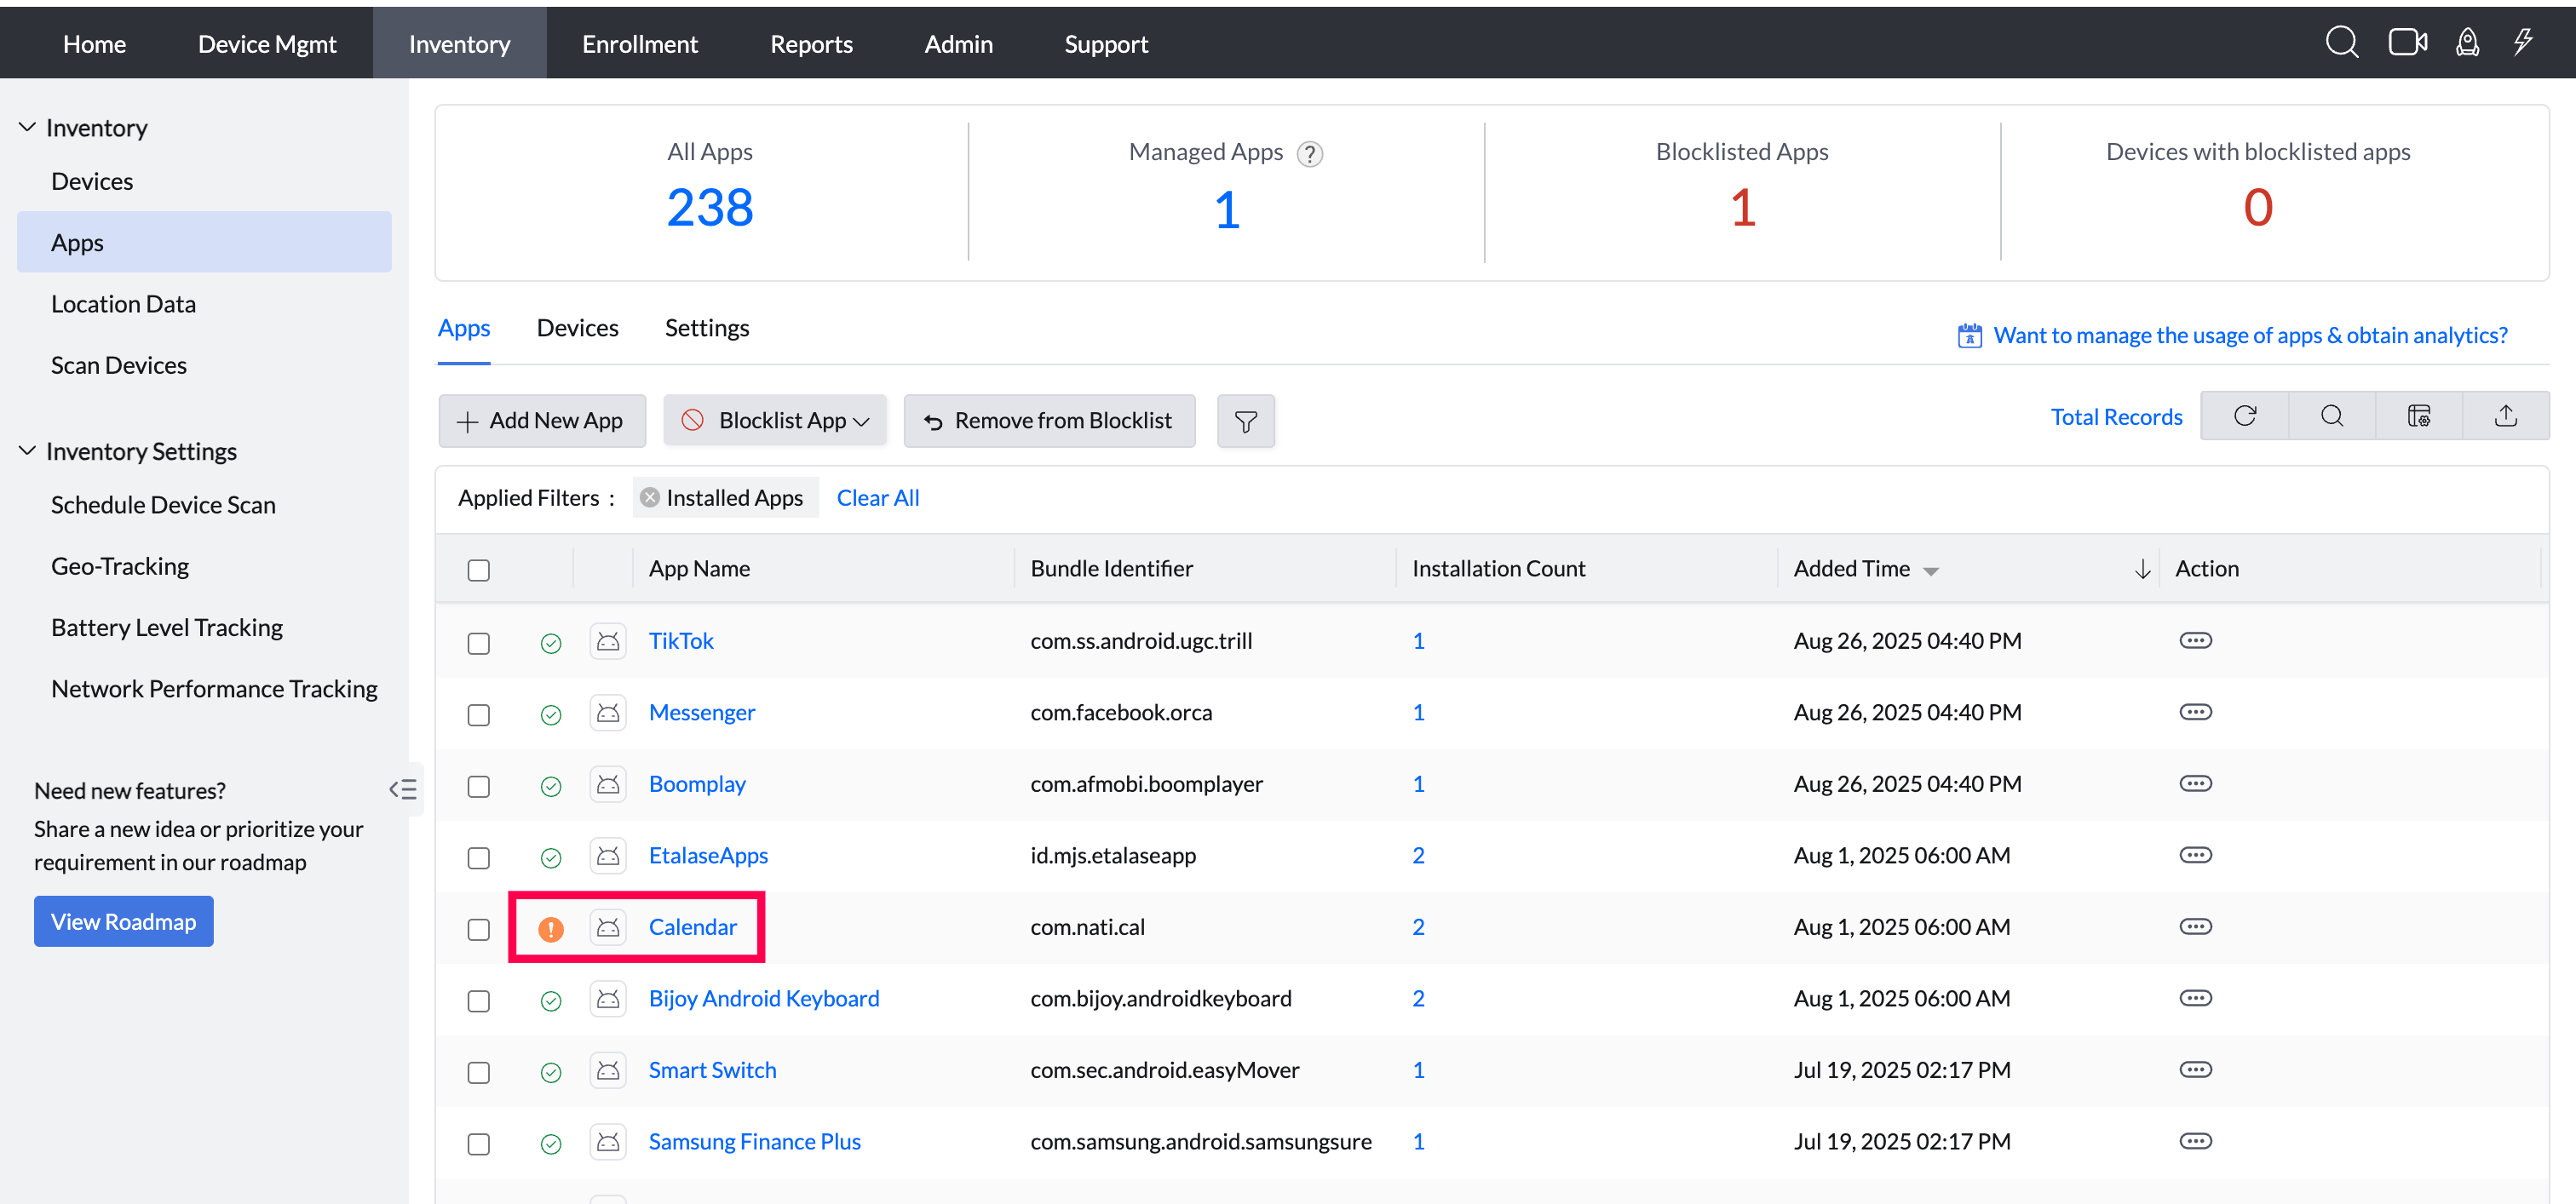2576x1204 pixels.
Task: Click the Clear All filters link
Action: click(877, 497)
